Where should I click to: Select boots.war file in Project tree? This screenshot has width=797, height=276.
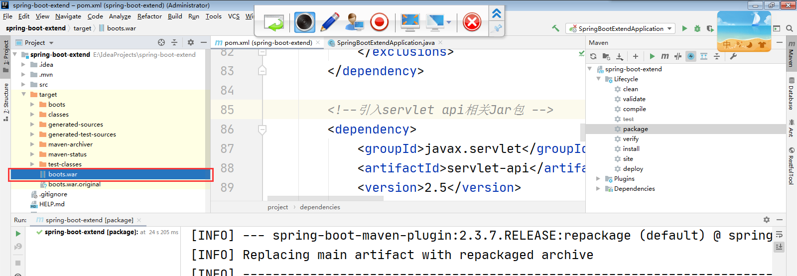63,174
